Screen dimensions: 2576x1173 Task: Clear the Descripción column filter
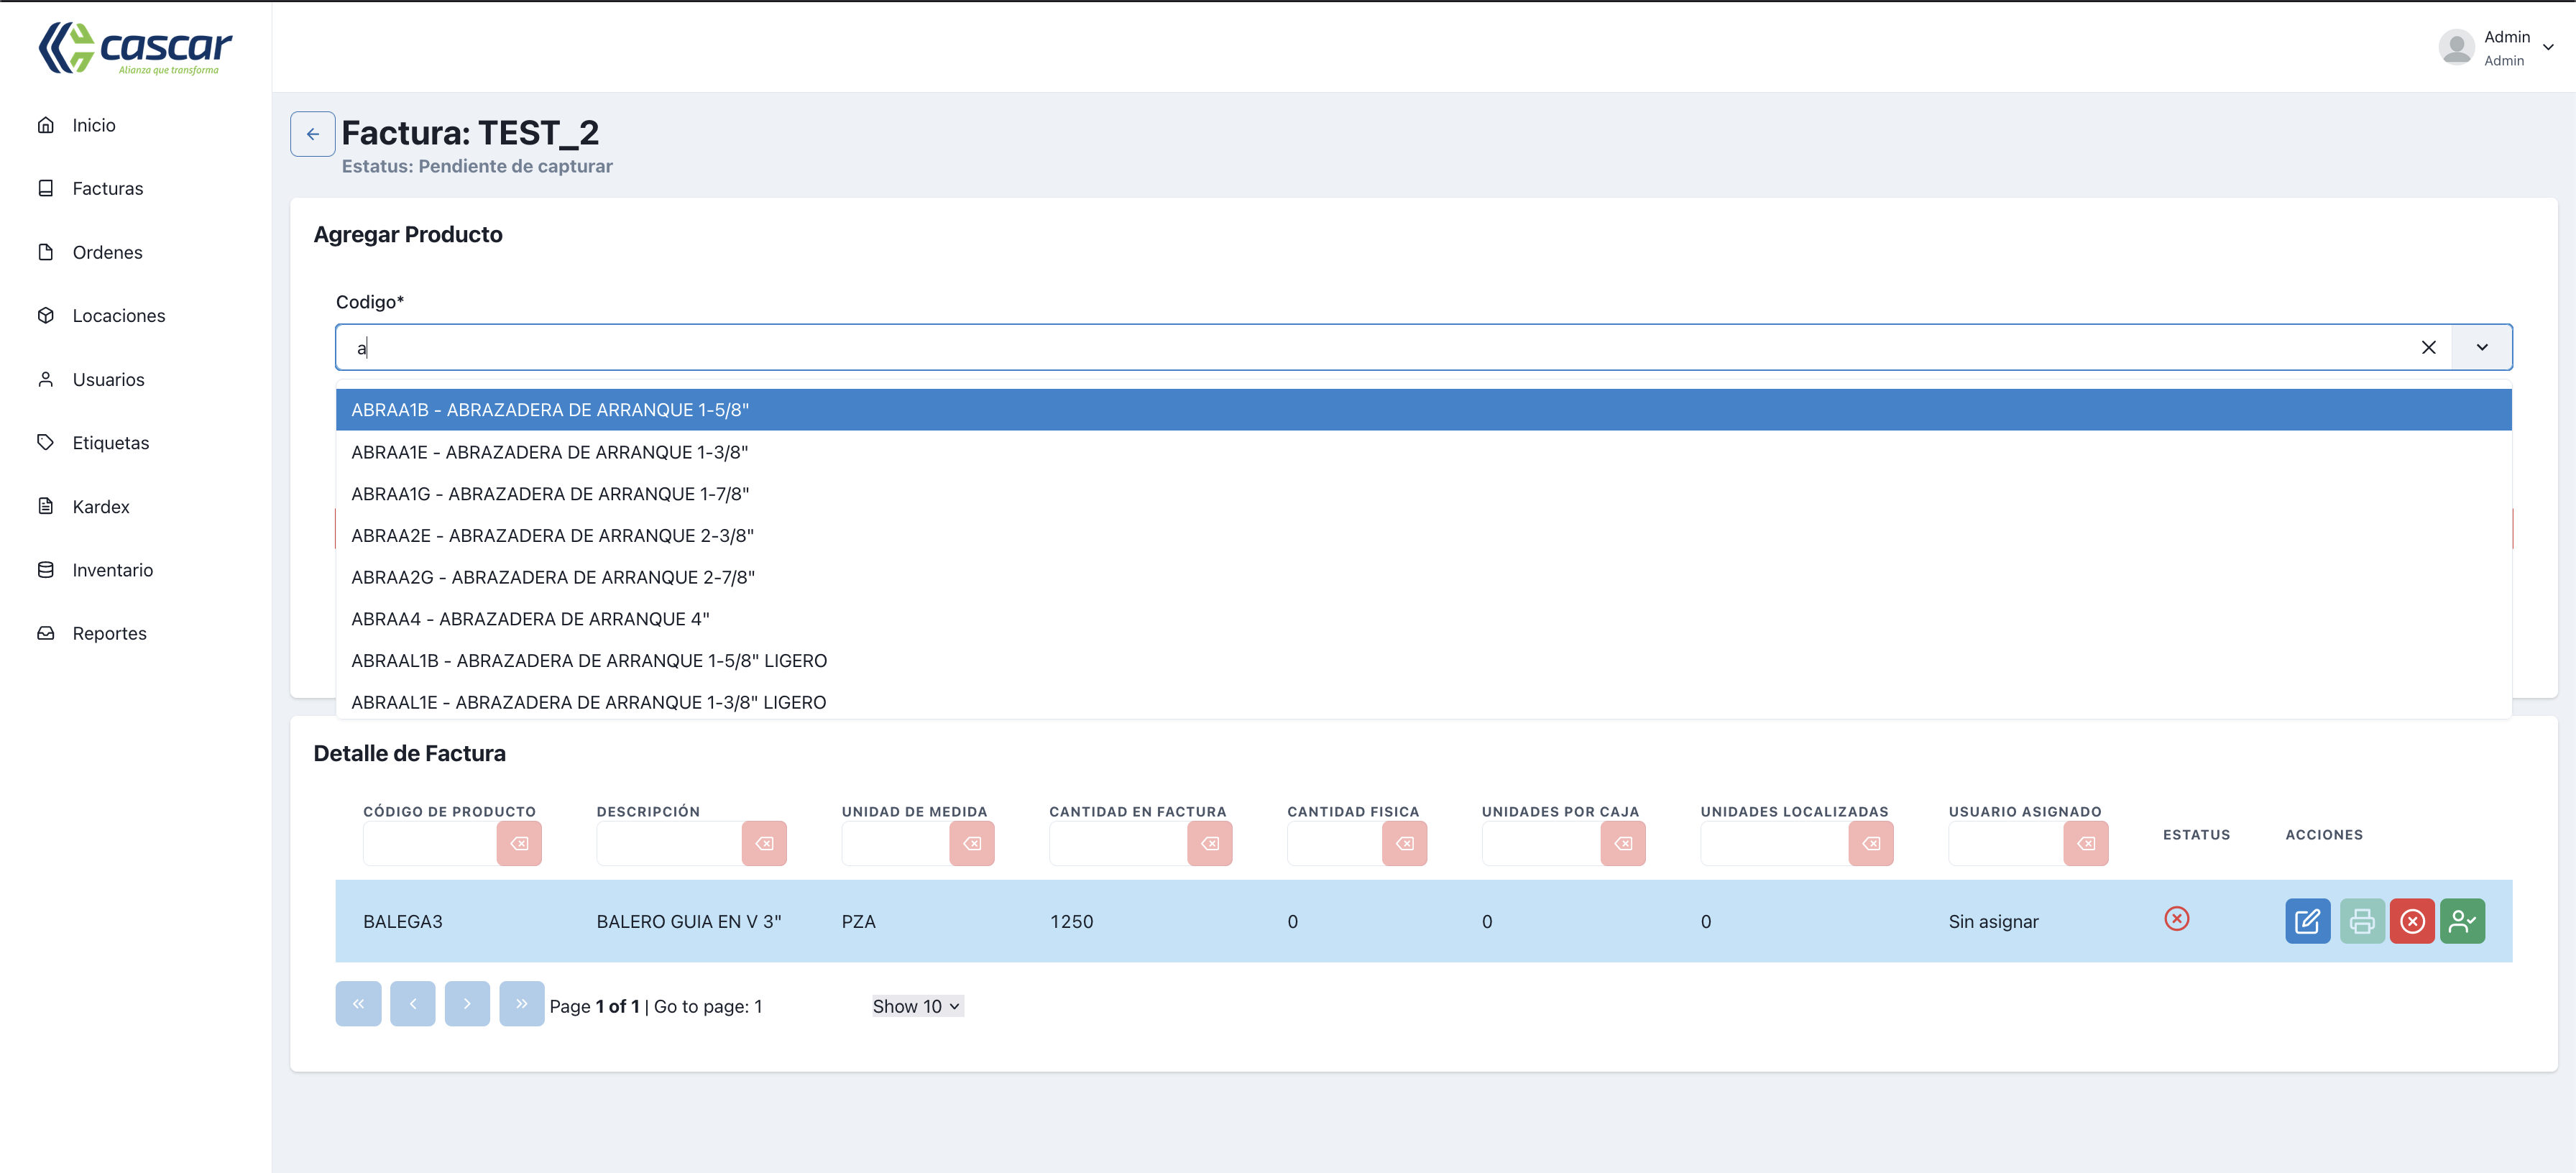[x=764, y=843]
